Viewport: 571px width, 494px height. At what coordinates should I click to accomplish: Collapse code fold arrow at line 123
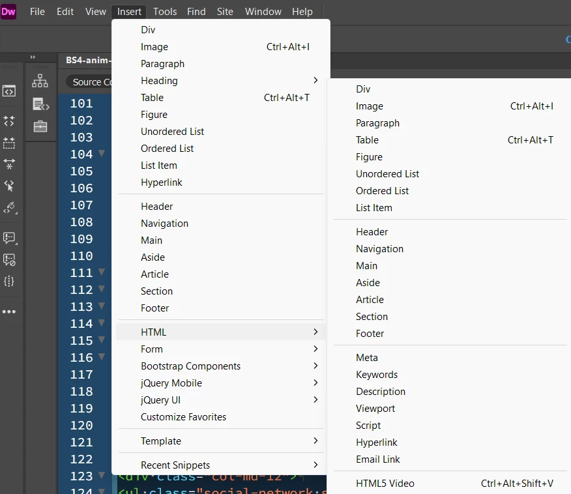(102, 475)
